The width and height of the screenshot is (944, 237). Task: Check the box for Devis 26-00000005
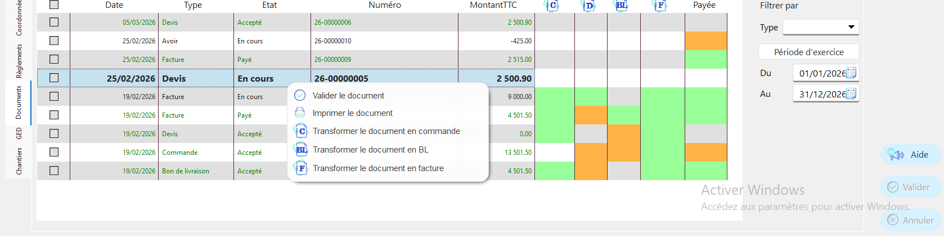pos(54,78)
